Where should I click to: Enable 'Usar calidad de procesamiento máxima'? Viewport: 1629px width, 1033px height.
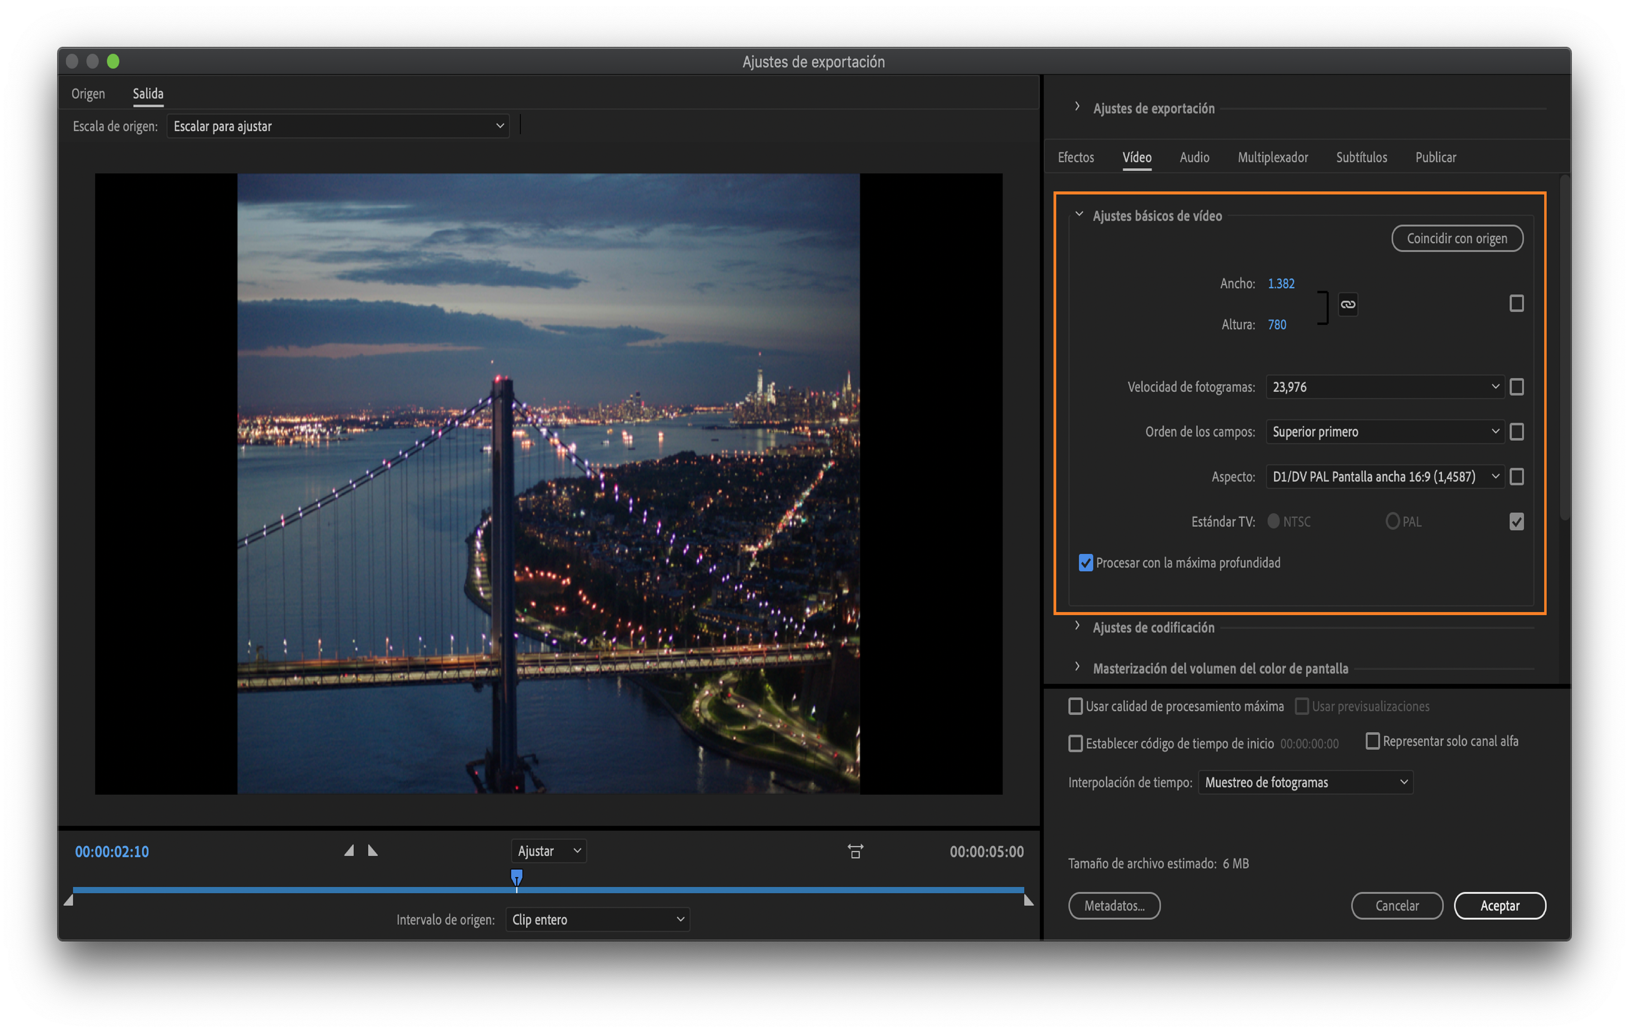(1076, 706)
